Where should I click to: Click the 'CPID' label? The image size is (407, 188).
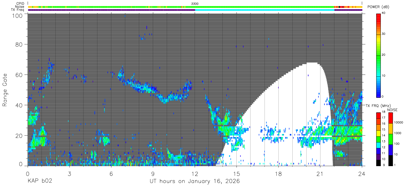pyautogui.click(x=20, y=4)
